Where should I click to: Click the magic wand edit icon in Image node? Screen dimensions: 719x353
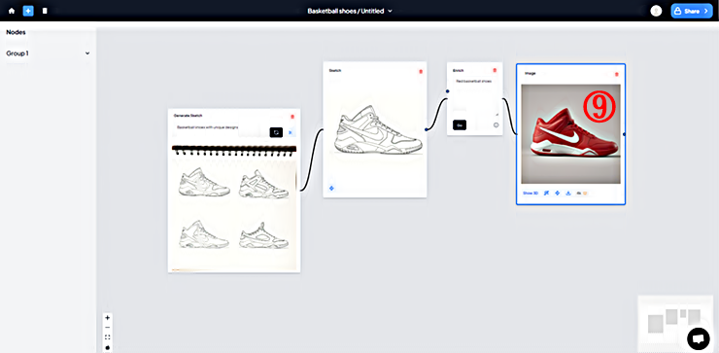tap(547, 194)
